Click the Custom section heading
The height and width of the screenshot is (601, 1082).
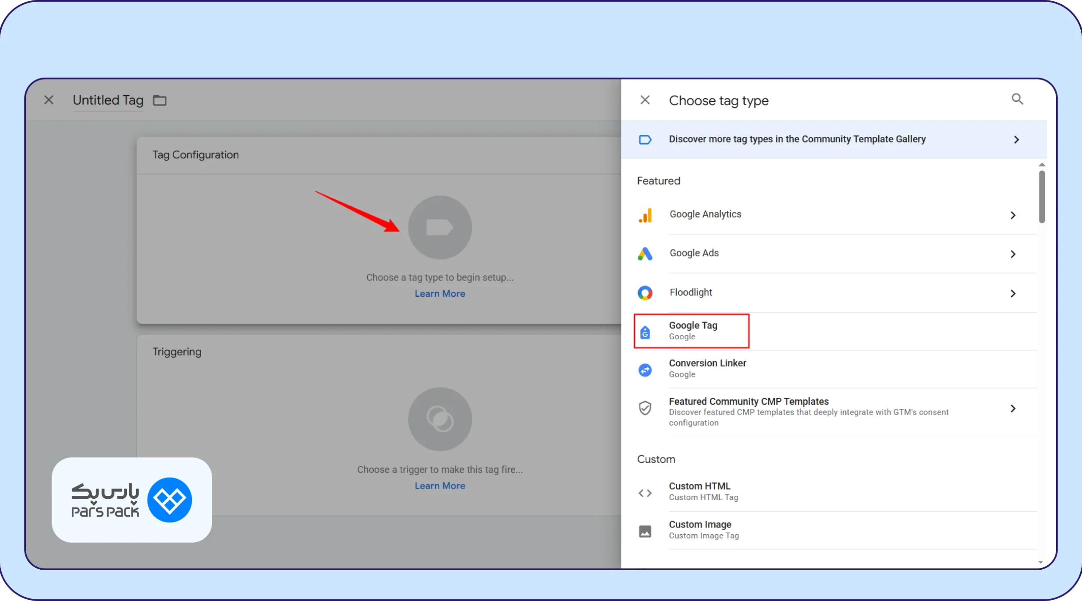[x=656, y=459]
